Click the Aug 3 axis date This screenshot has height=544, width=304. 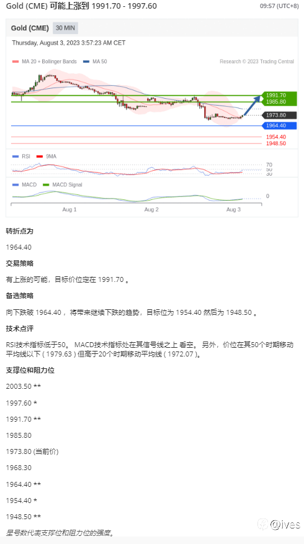click(233, 209)
